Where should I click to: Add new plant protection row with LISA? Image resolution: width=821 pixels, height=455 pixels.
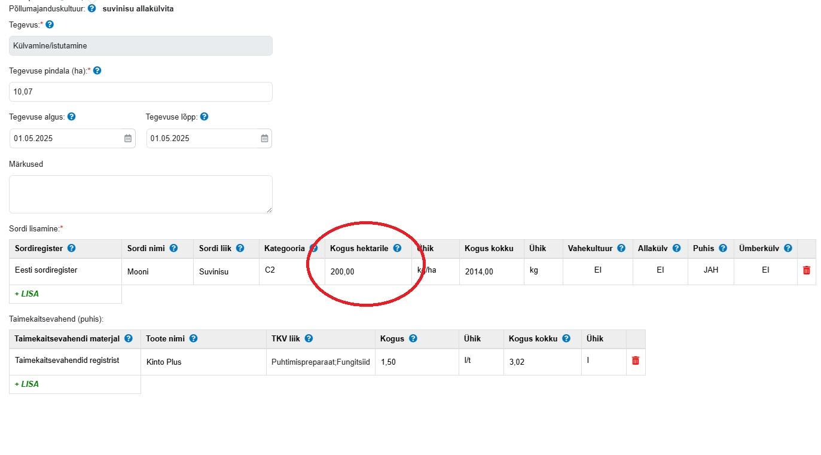(27, 384)
